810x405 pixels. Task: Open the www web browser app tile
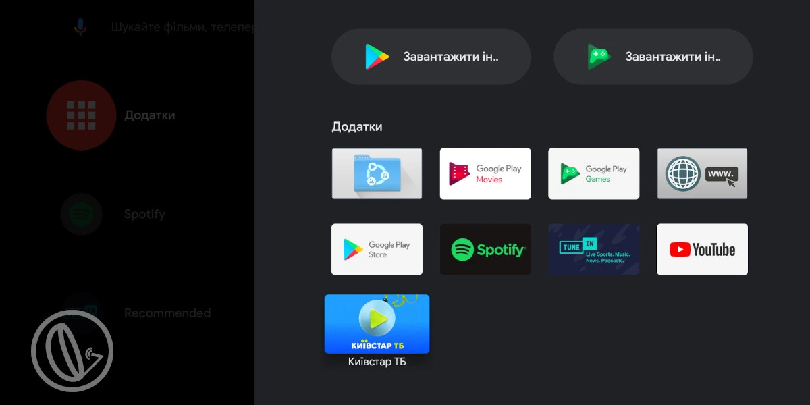pos(702,173)
